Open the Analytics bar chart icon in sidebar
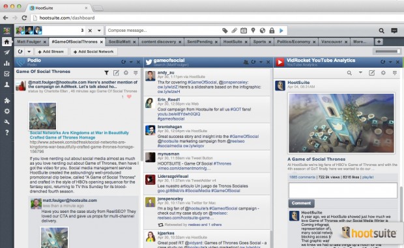The height and width of the screenshot is (248, 404). 7,63
